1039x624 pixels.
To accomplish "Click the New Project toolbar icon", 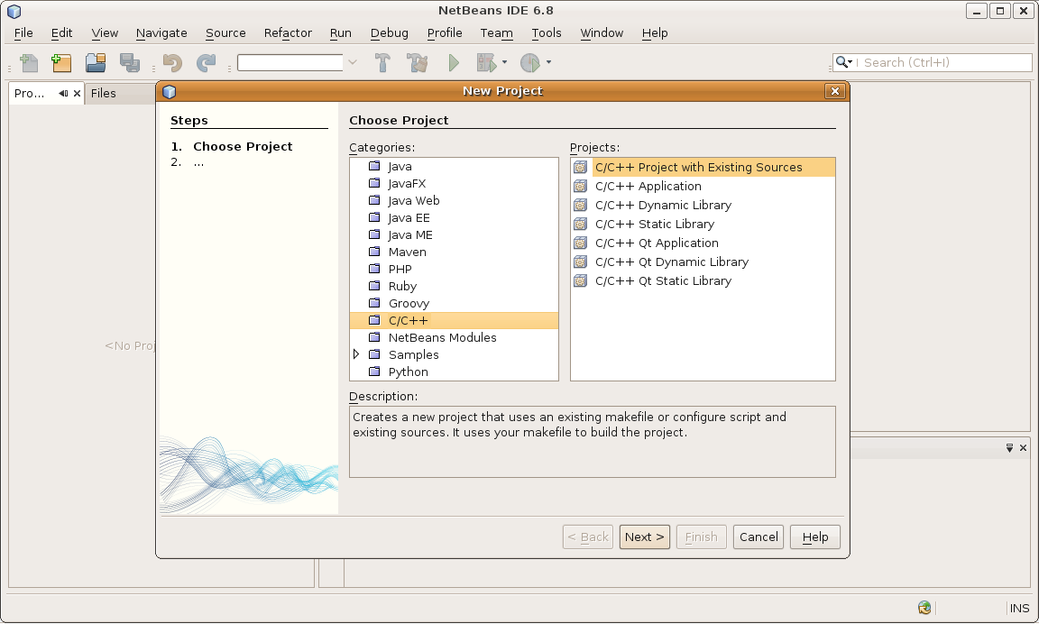I will click(x=61, y=63).
